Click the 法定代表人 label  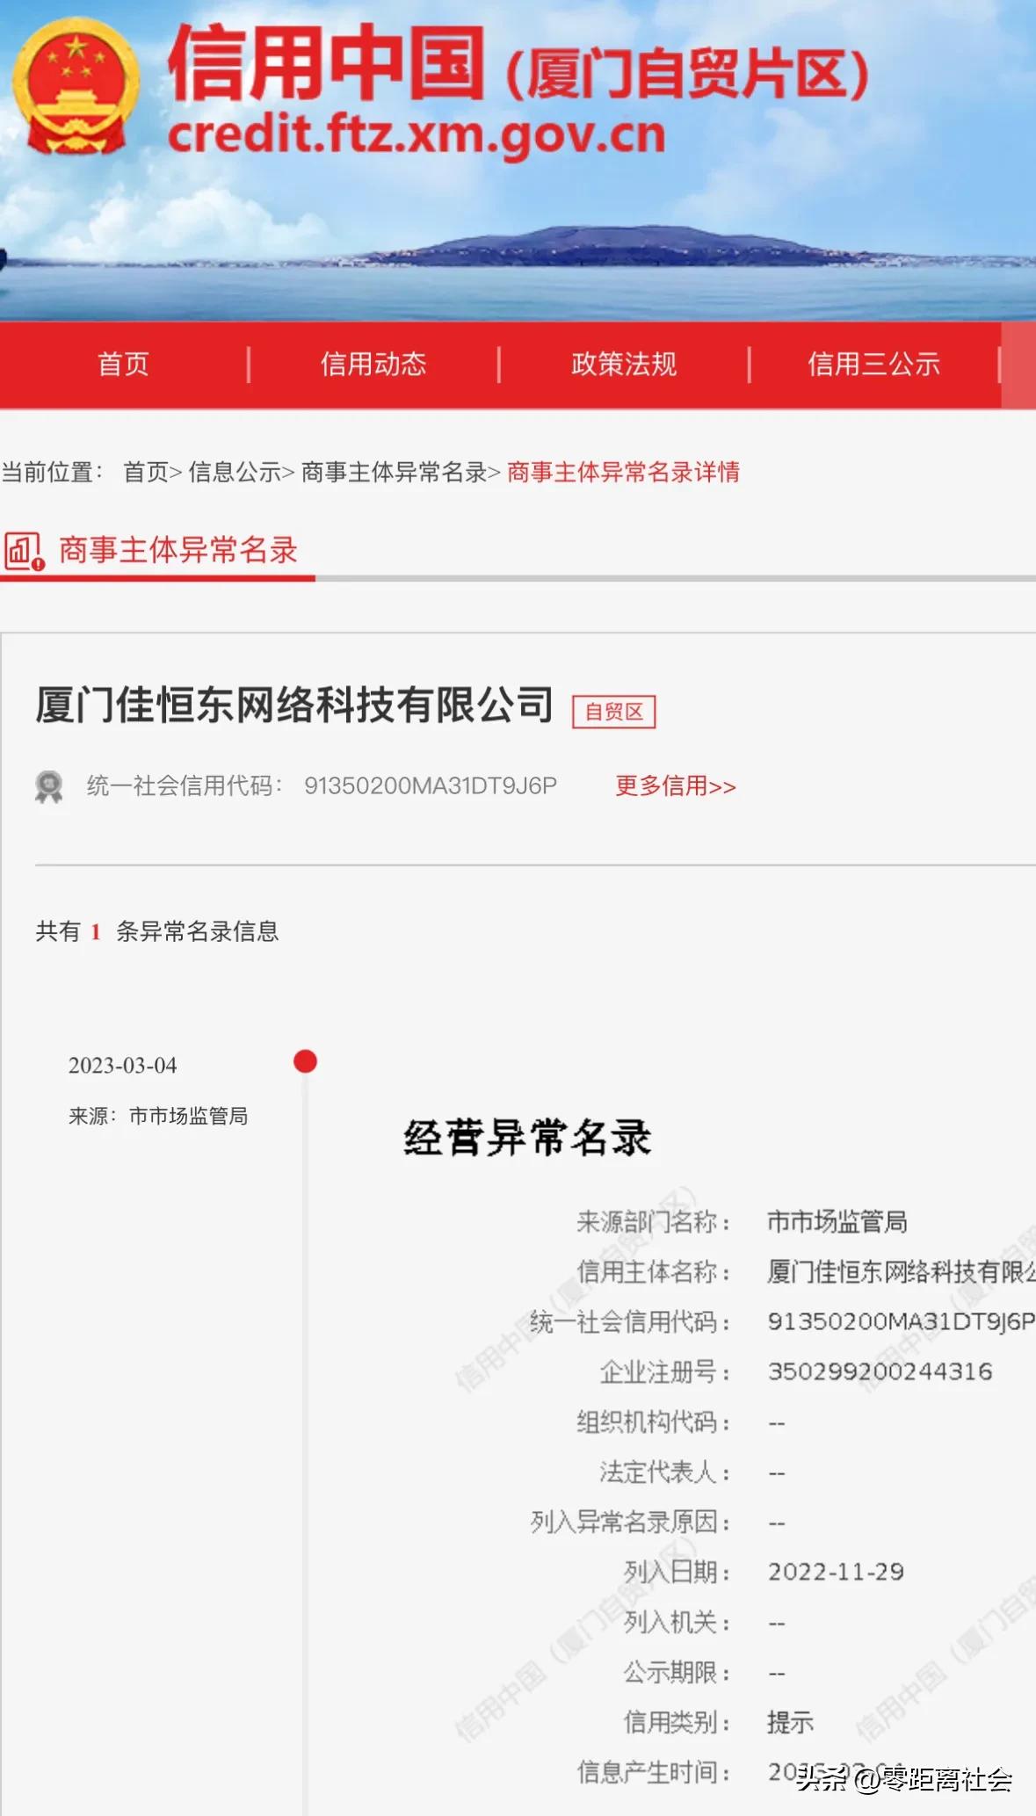[x=665, y=1472]
